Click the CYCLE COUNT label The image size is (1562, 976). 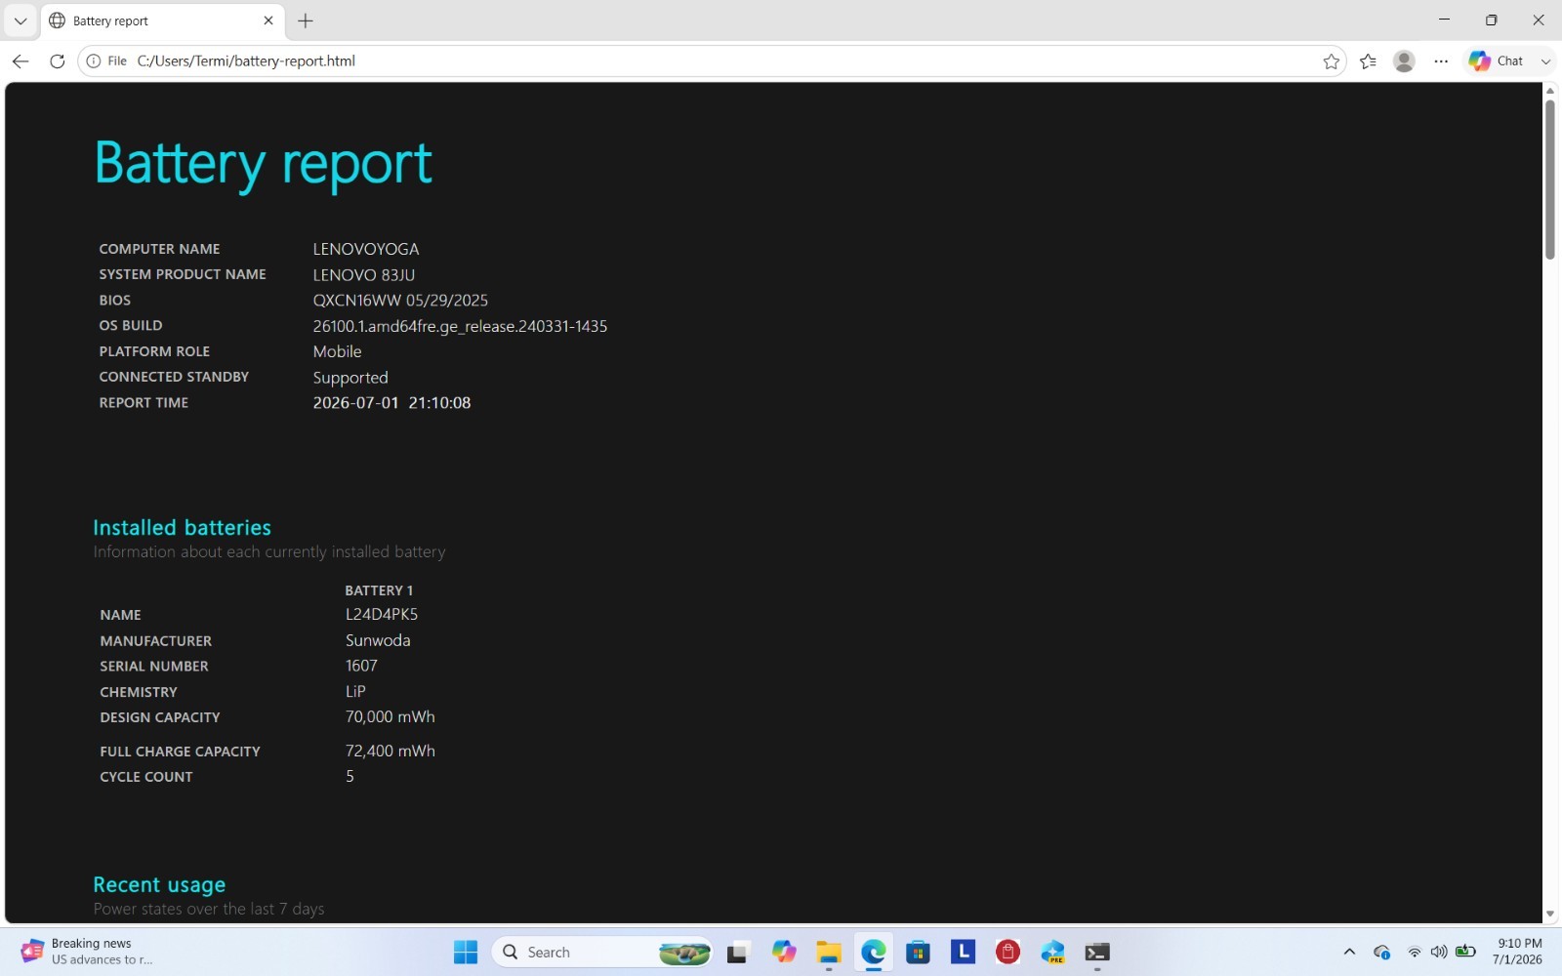[146, 777]
